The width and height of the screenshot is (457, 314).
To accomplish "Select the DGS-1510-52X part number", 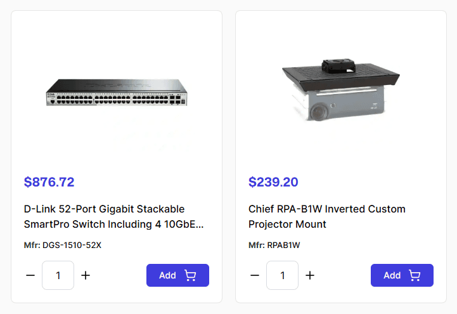I will (x=72, y=245).
